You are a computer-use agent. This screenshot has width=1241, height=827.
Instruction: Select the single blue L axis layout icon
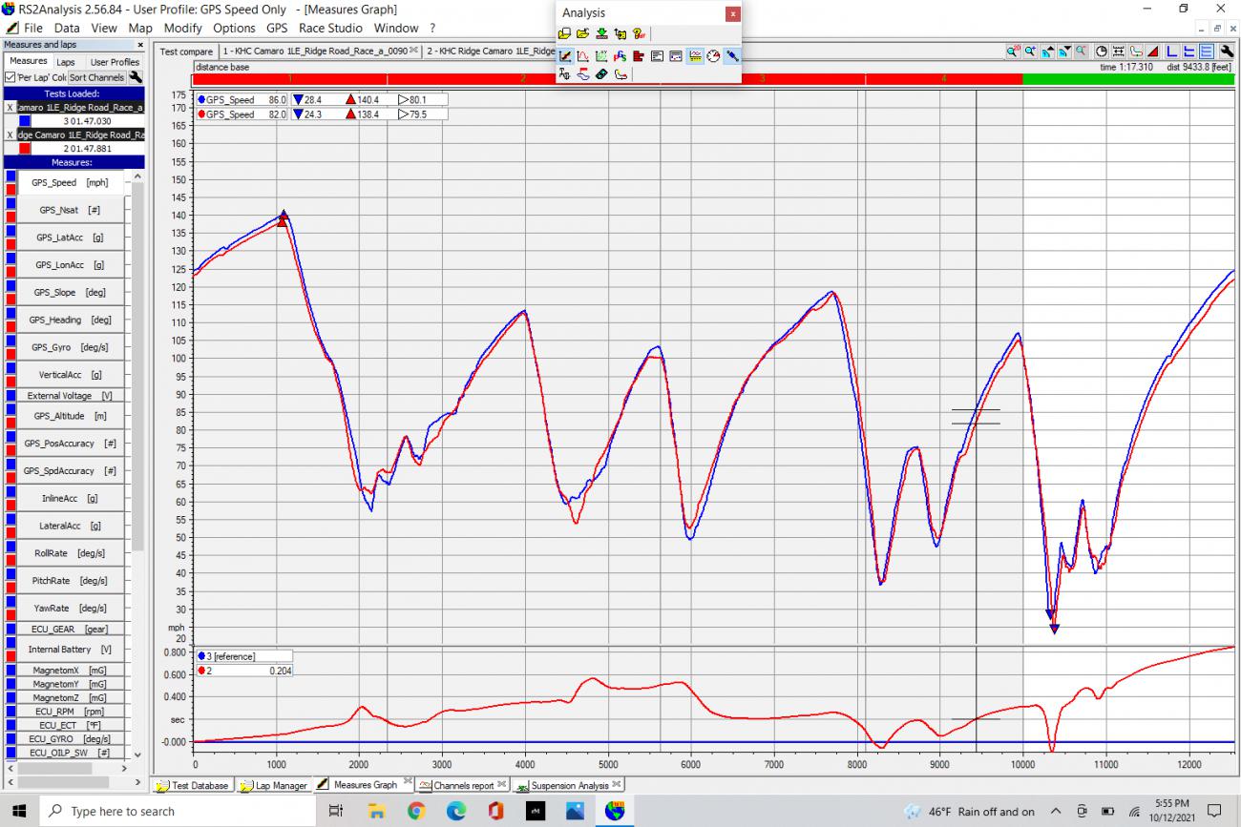tap(1172, 52)
